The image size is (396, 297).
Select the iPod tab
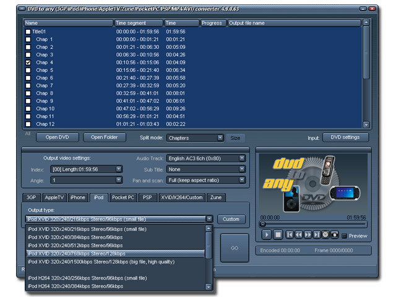click(99, 197)
